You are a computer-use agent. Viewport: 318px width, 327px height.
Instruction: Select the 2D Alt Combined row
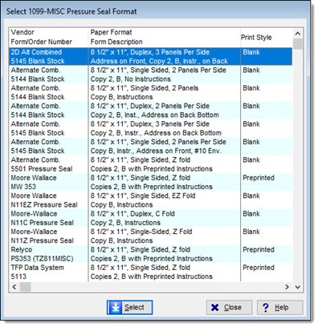click(x=151, y=56)
